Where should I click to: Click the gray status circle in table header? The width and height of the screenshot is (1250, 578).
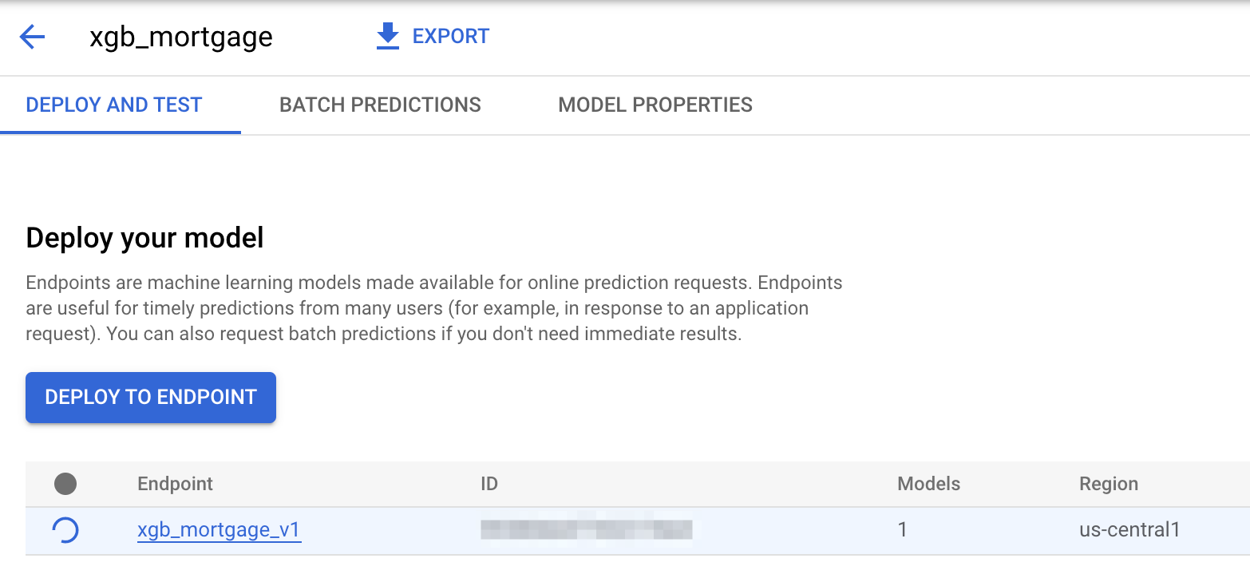[x=65, y=484]
